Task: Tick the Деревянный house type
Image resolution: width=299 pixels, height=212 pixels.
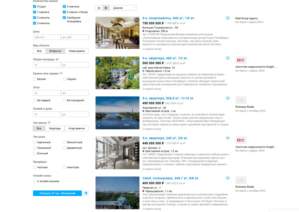Action: click(64, 148)
